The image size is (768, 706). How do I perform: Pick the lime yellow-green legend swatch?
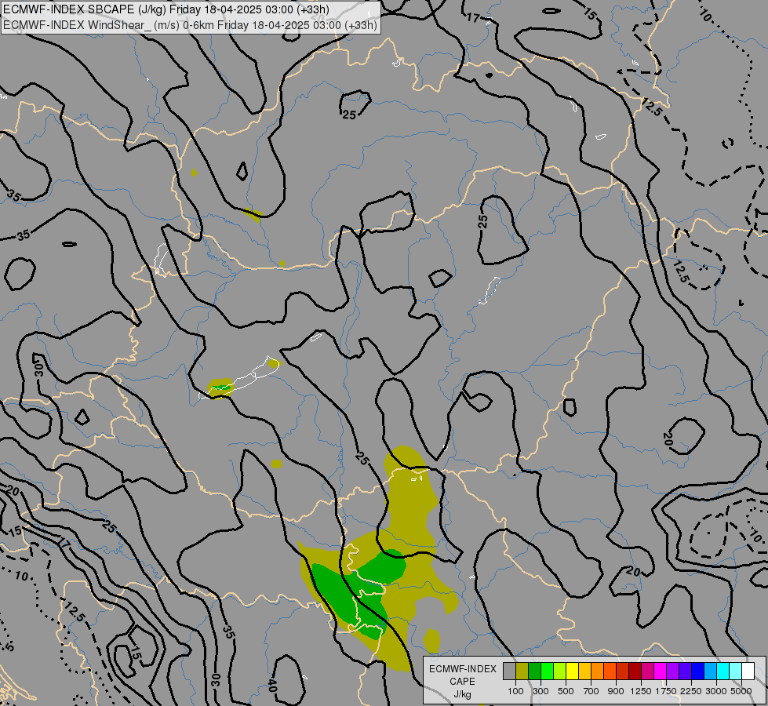pyautogui.click(x=560, y=671)
